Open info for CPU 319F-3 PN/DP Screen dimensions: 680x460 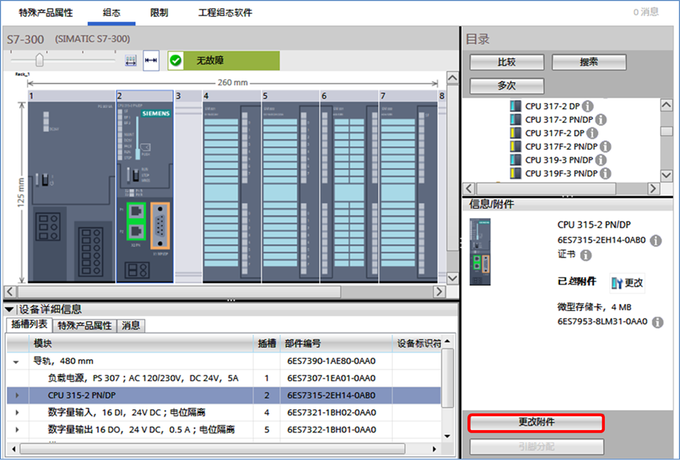tap(606, 174)
